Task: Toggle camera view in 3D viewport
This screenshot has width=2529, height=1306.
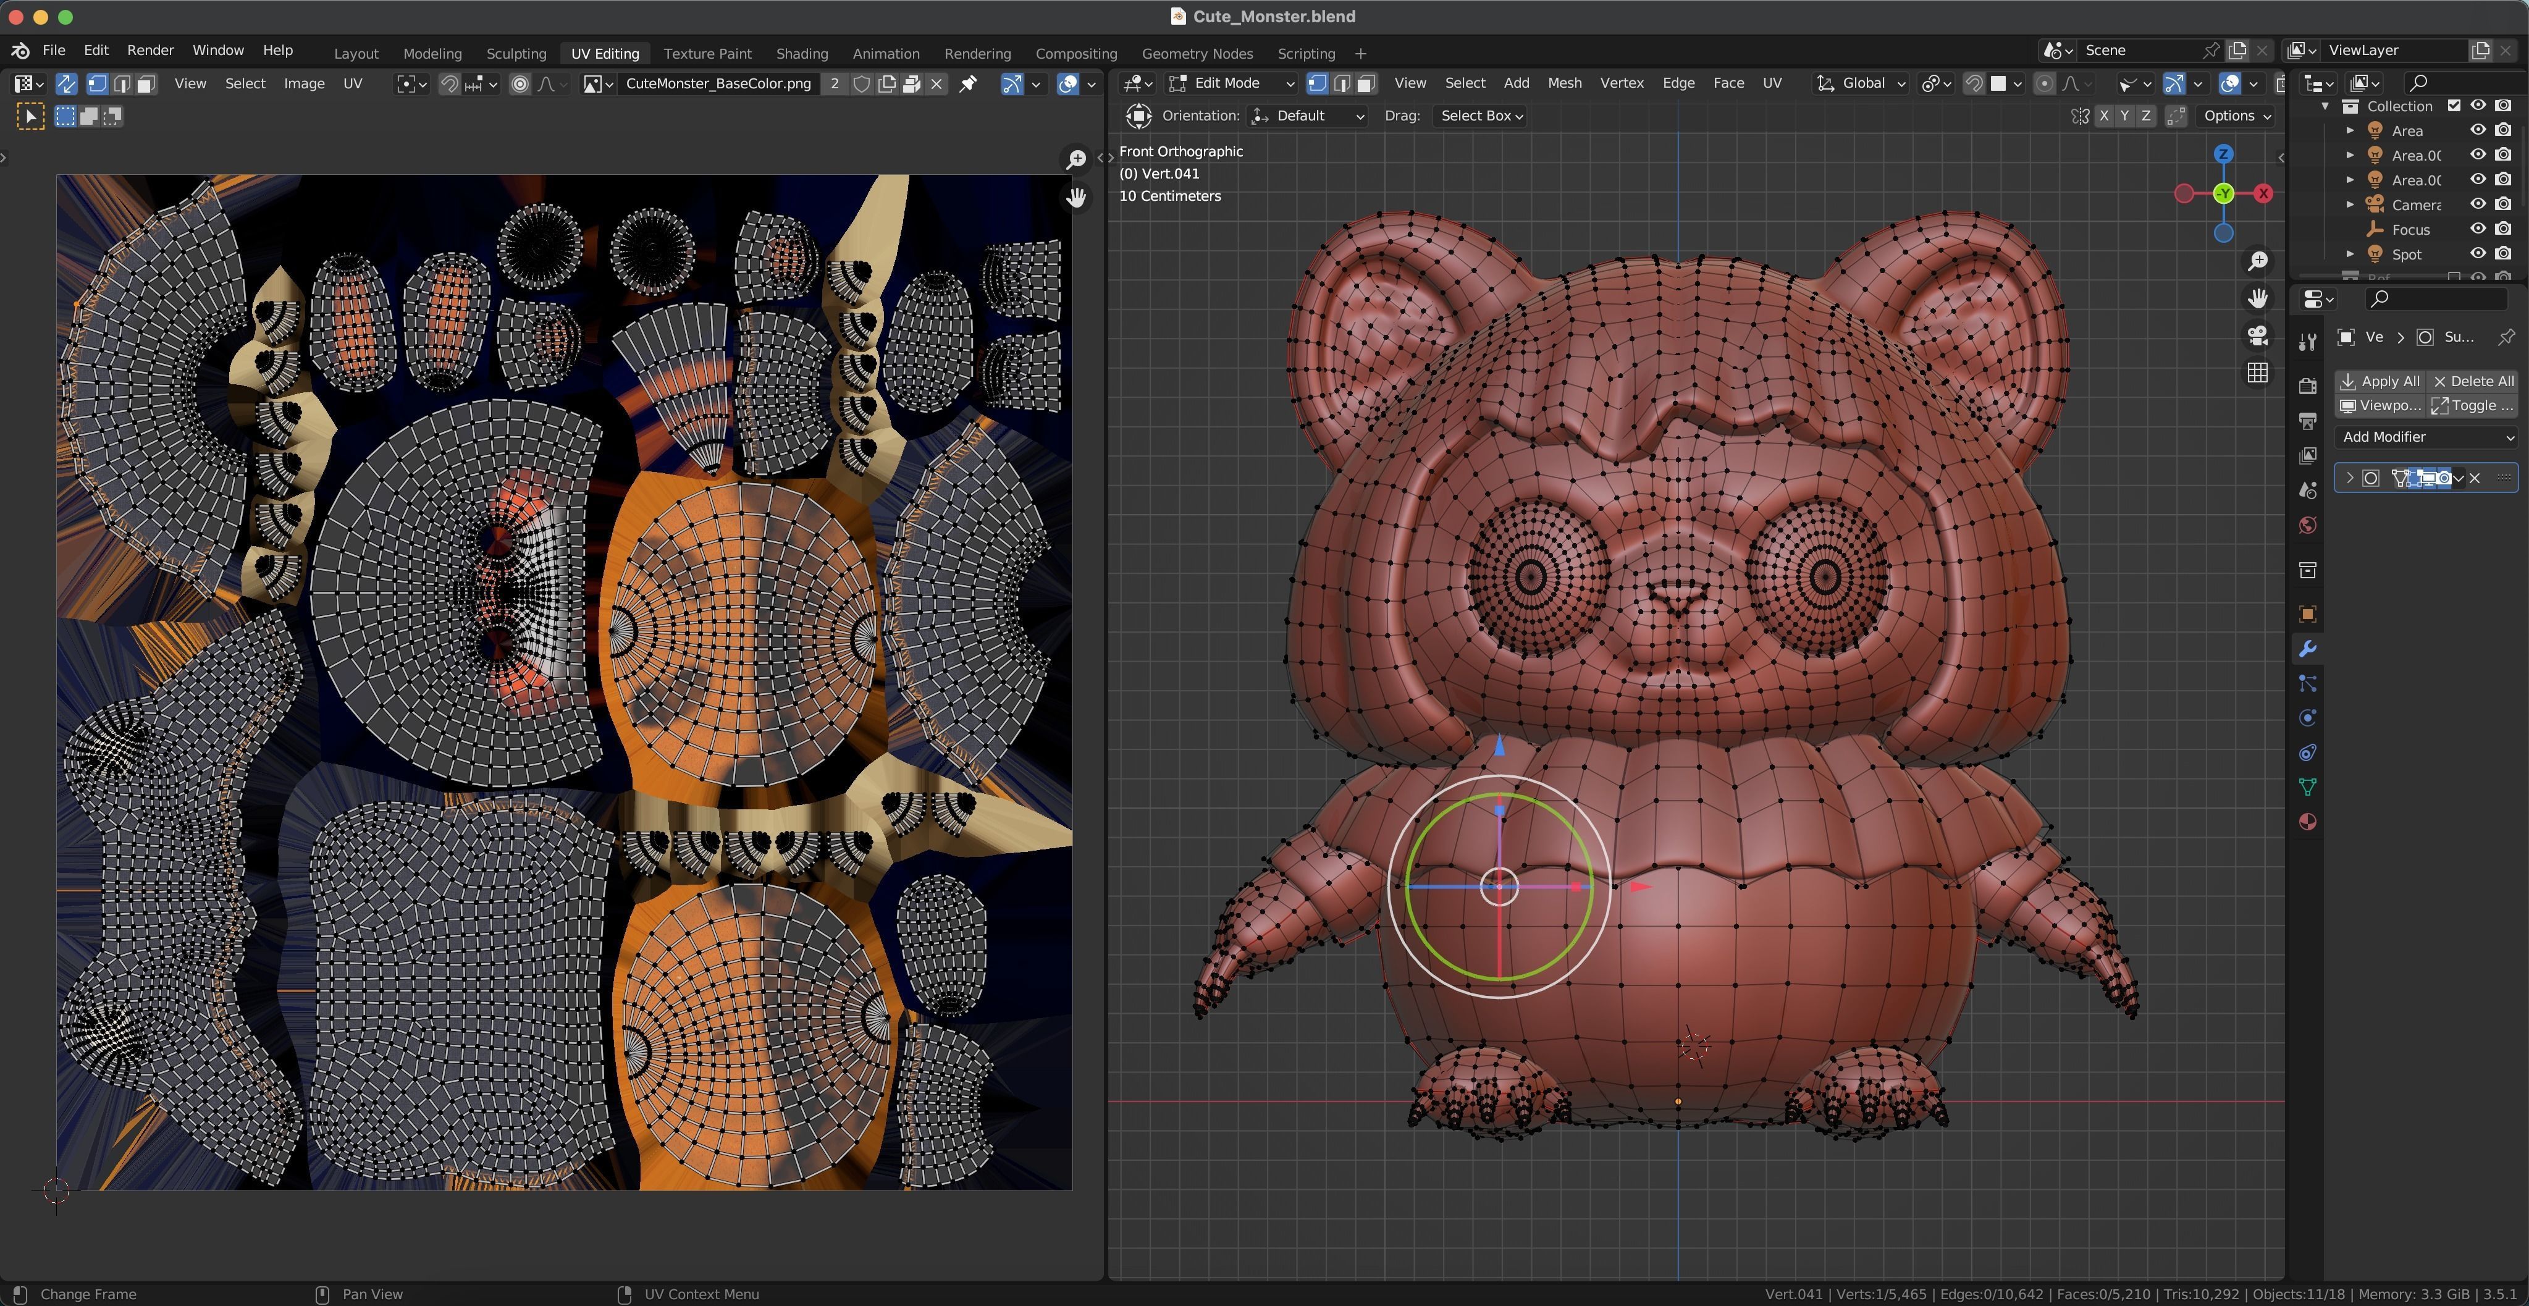Action: point(2257,336)
